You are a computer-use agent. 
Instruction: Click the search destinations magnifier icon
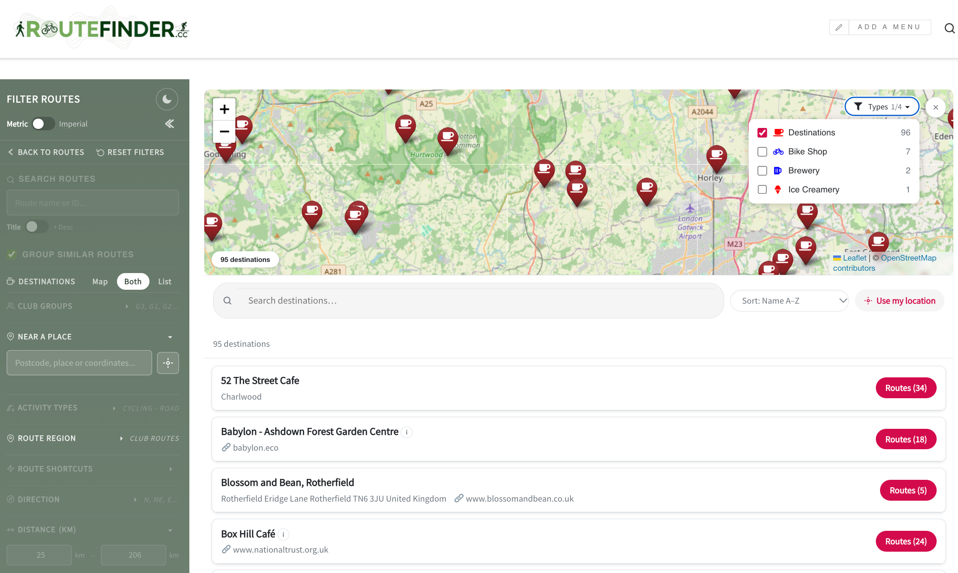(227, 301)
